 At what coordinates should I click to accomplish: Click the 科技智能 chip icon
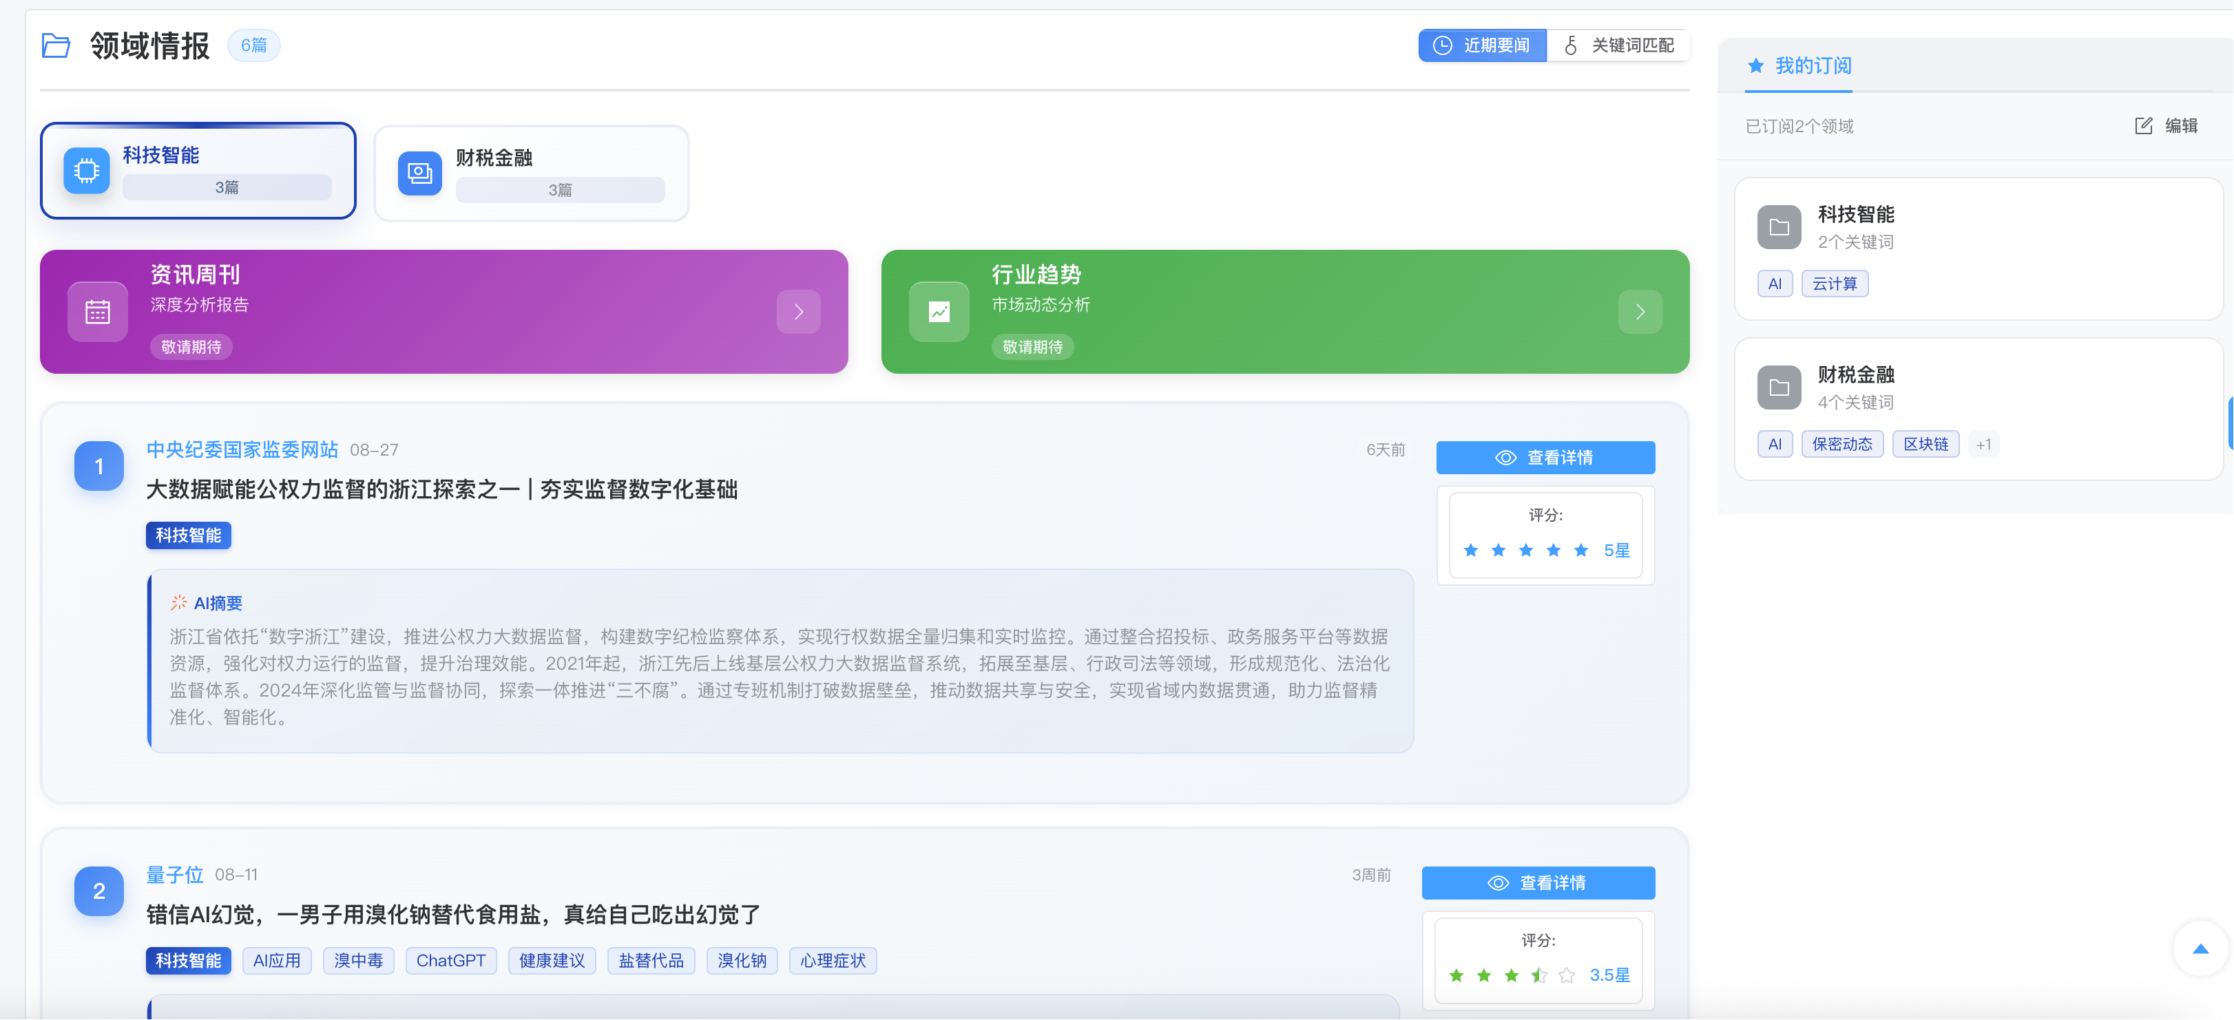pyautogui.click(x=87, y=170)
